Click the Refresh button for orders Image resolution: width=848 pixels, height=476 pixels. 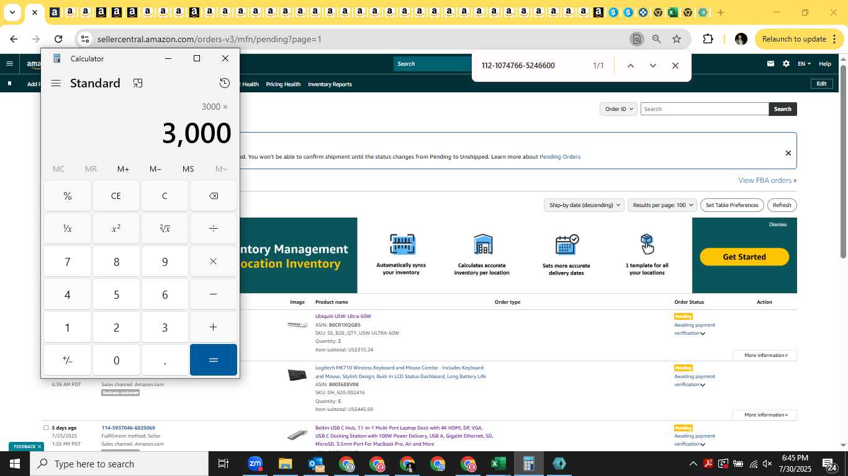pos(782,205)
